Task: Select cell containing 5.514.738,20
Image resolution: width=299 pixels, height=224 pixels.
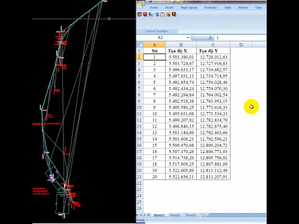Action: pos(181,158)
